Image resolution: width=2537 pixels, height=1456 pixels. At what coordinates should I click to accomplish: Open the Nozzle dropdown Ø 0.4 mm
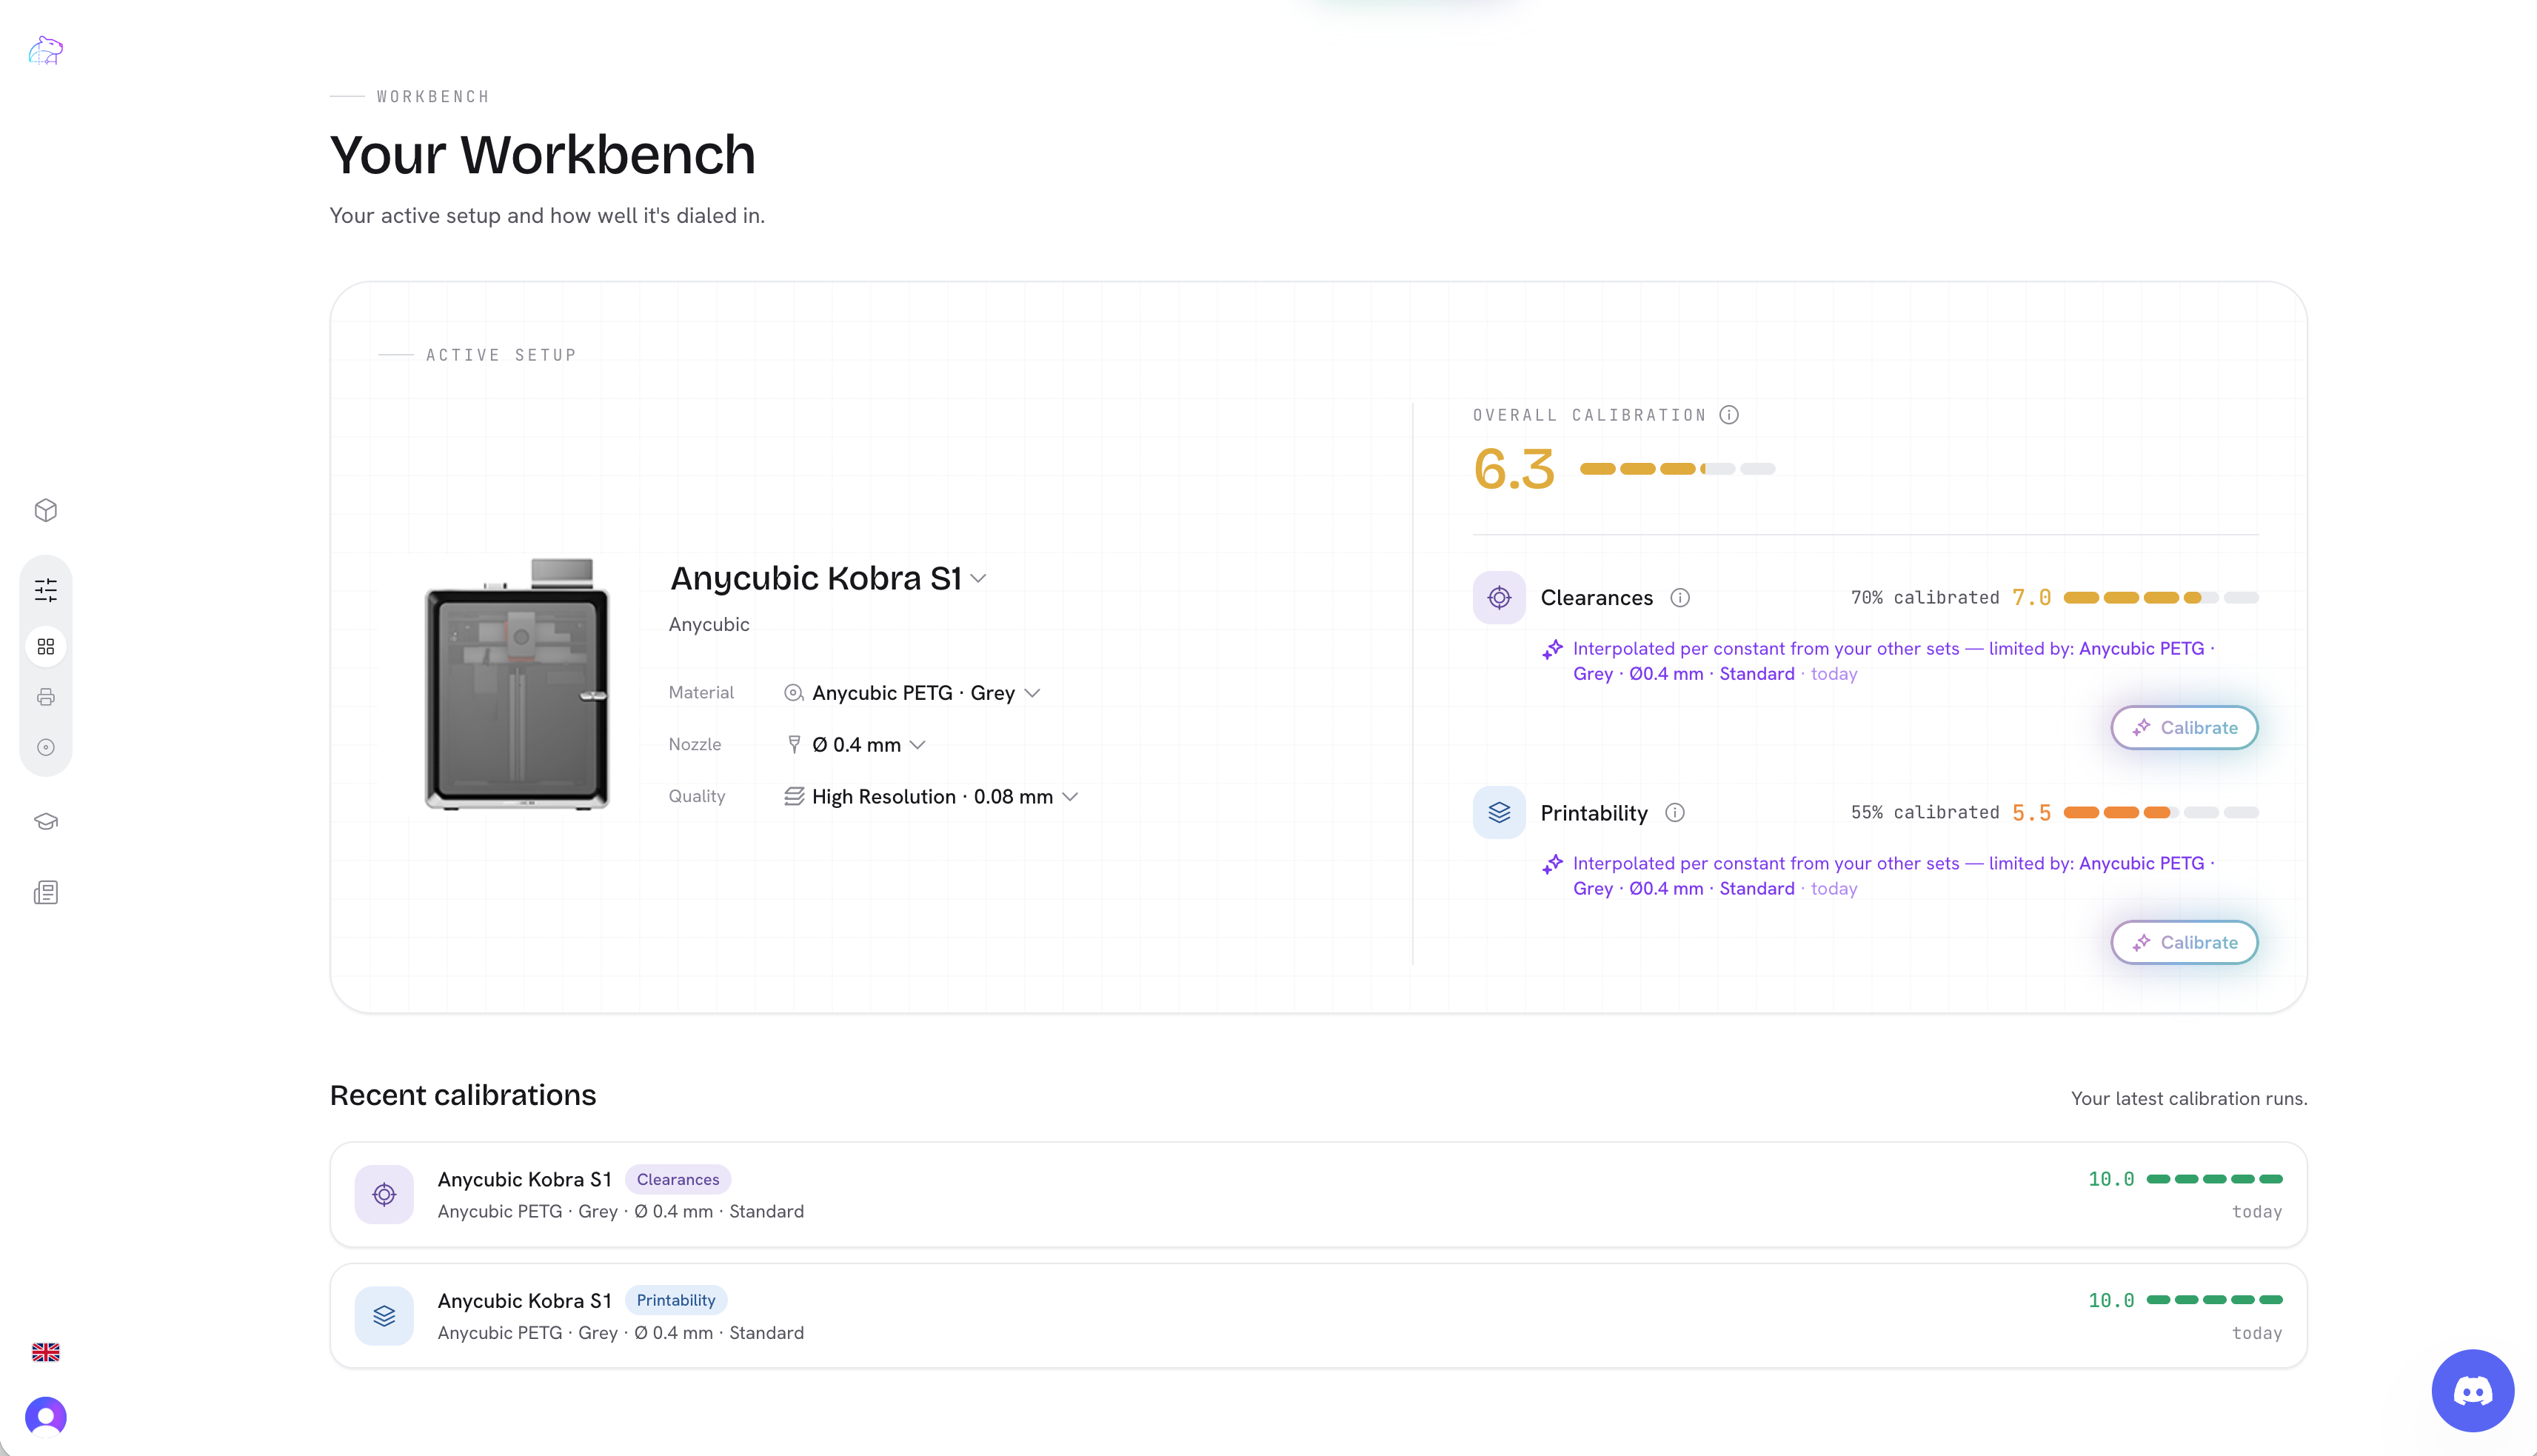click(x=855, y=744)
